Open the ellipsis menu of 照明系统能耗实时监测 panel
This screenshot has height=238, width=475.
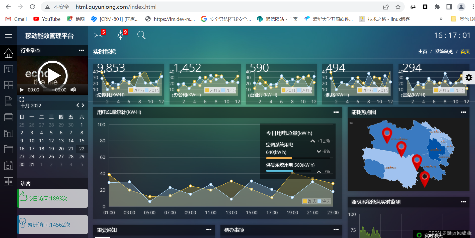tap(463, 202)
